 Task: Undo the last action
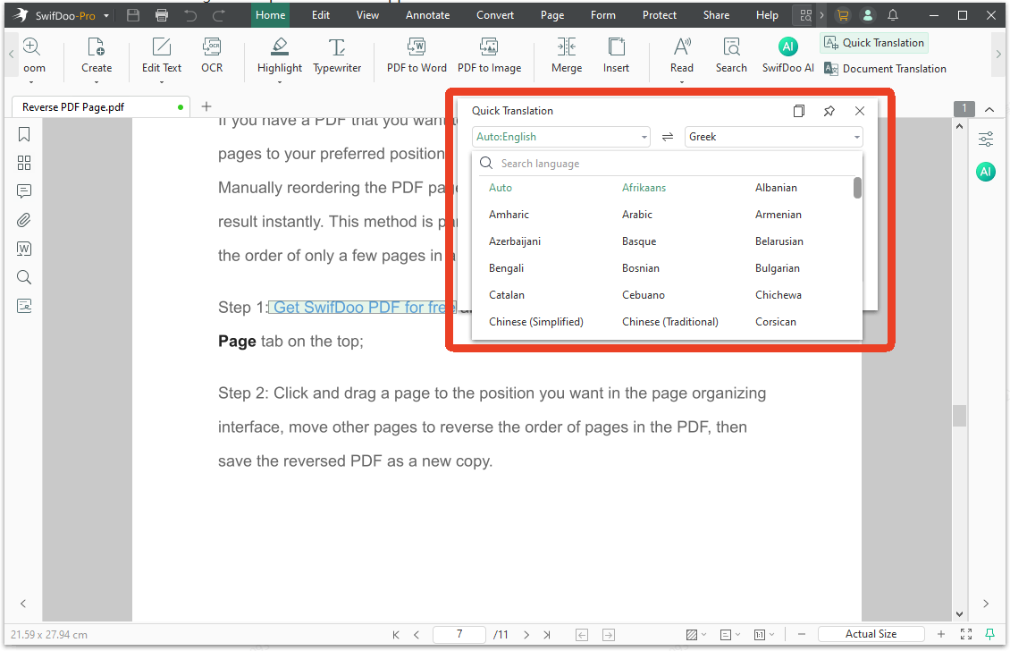tap(190, 15)
